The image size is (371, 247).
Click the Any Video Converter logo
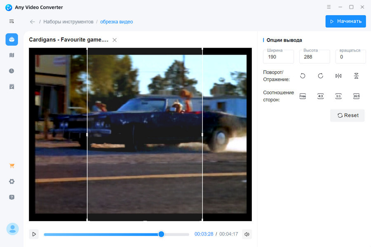point(9,7)
